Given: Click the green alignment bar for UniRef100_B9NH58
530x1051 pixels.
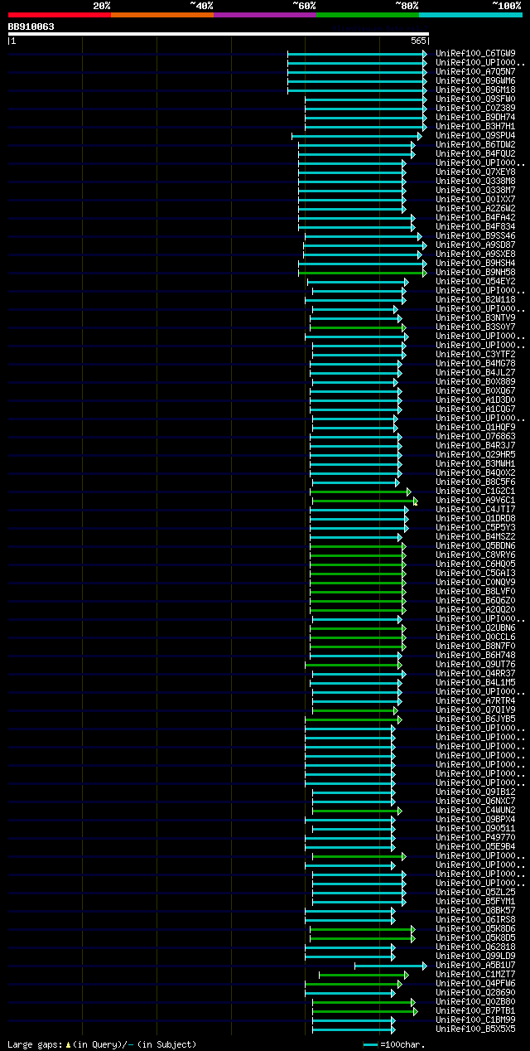Looking at the screenshot, I should tap(363, 272).
